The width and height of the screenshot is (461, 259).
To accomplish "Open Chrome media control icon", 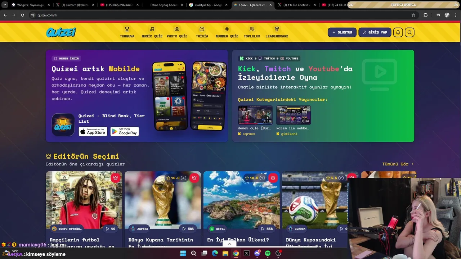I will [438, 15].
